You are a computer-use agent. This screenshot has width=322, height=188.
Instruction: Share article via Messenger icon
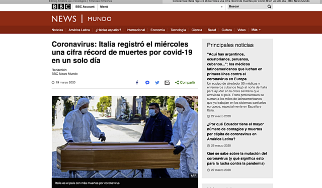(x=147, y=82)
